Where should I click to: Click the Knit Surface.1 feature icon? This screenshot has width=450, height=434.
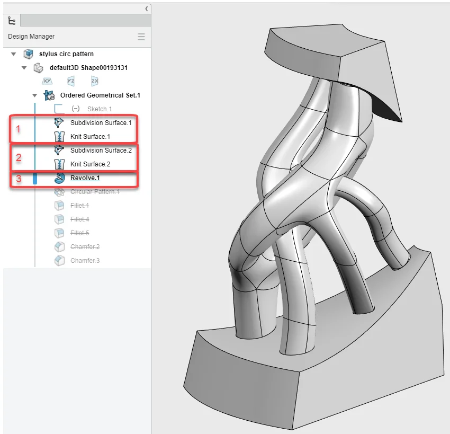tap(59, 137)
